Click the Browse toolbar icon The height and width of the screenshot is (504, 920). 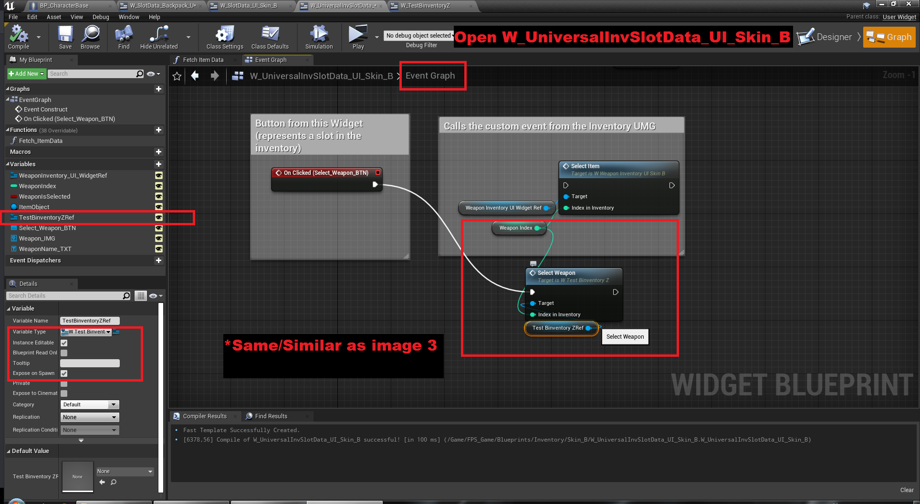[x=90, y=37]
